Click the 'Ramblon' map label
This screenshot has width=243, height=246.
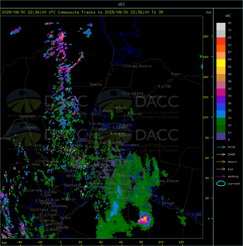click(96, 84)
